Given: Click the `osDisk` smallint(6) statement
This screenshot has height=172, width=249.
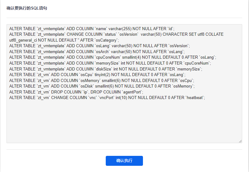Looking at the screenshot, I should click(x=102, y=86).
